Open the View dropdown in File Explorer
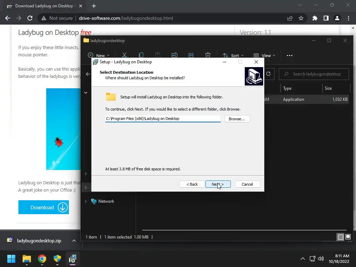This screenshot has width=356, height=267. (264, 55)
